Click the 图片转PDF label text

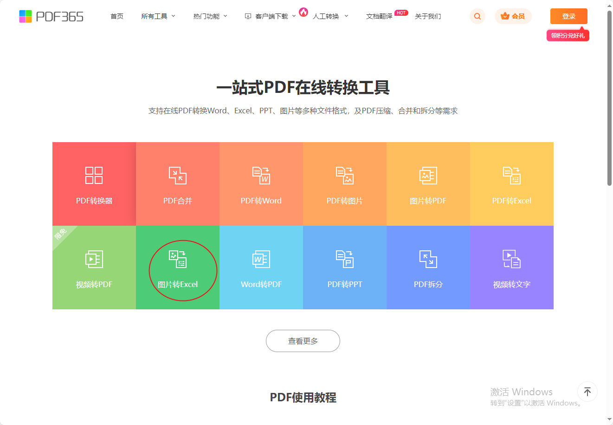point(428,201)
